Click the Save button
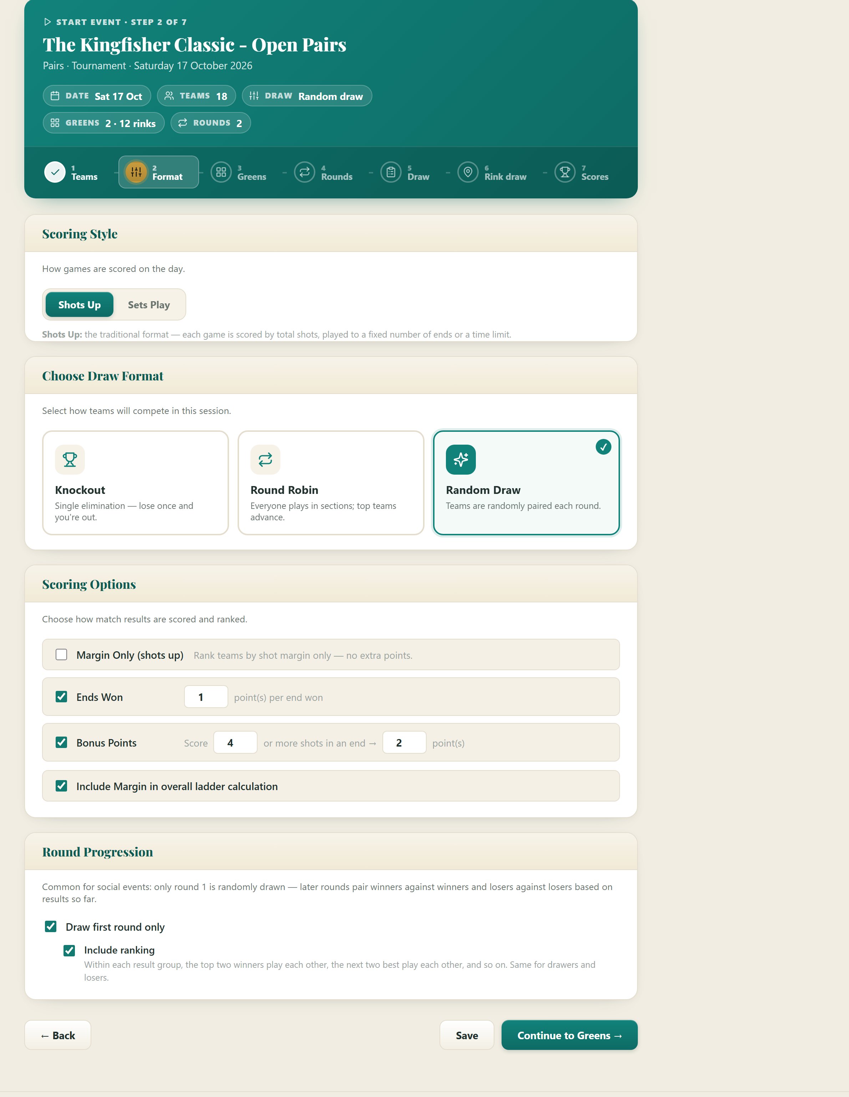The width and height of the screenshot is (849, 1097). [467, 1035]
